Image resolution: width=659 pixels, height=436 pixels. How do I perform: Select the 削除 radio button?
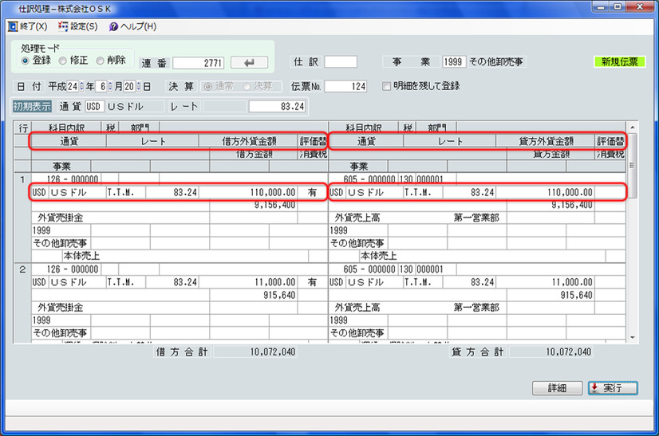[100, 61]
